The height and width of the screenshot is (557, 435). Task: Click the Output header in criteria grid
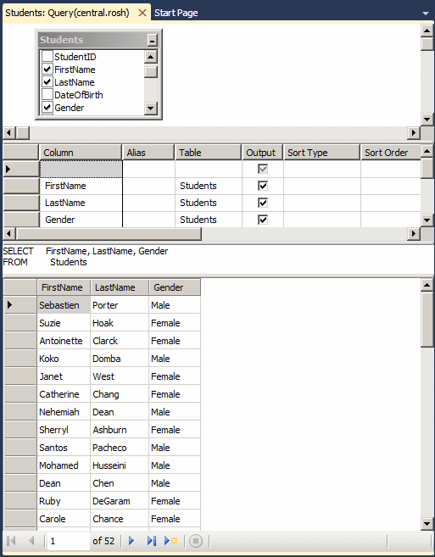pyautogui.click(x=262, y=153)
